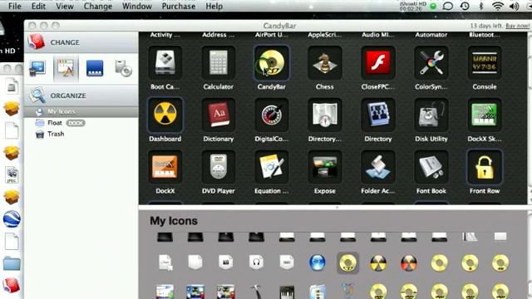Click the Wi-Fi status menu bar icon
This screenshot has height=299, width=532.
[x=497, y=6]
